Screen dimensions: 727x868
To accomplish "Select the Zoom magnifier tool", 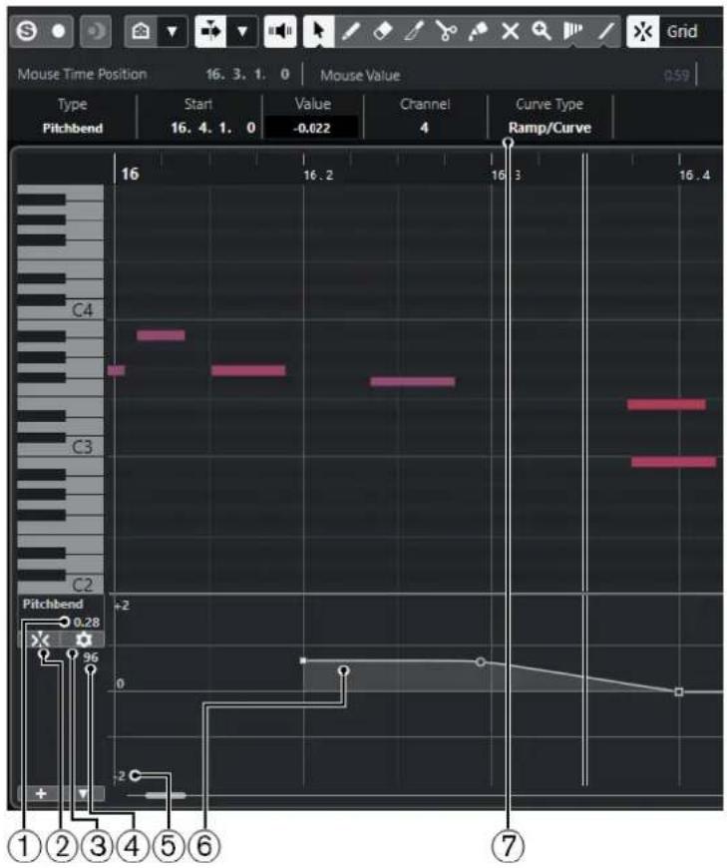I will pyautogui.click(x=542, y=31).
